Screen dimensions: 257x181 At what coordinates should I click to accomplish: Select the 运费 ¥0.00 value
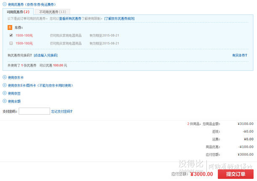[x=249, y=139]
